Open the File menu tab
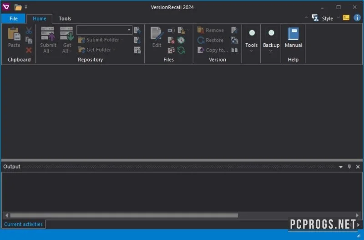Image resolution: width=364 pixels, height=240 pixels. tap(14, 19)
